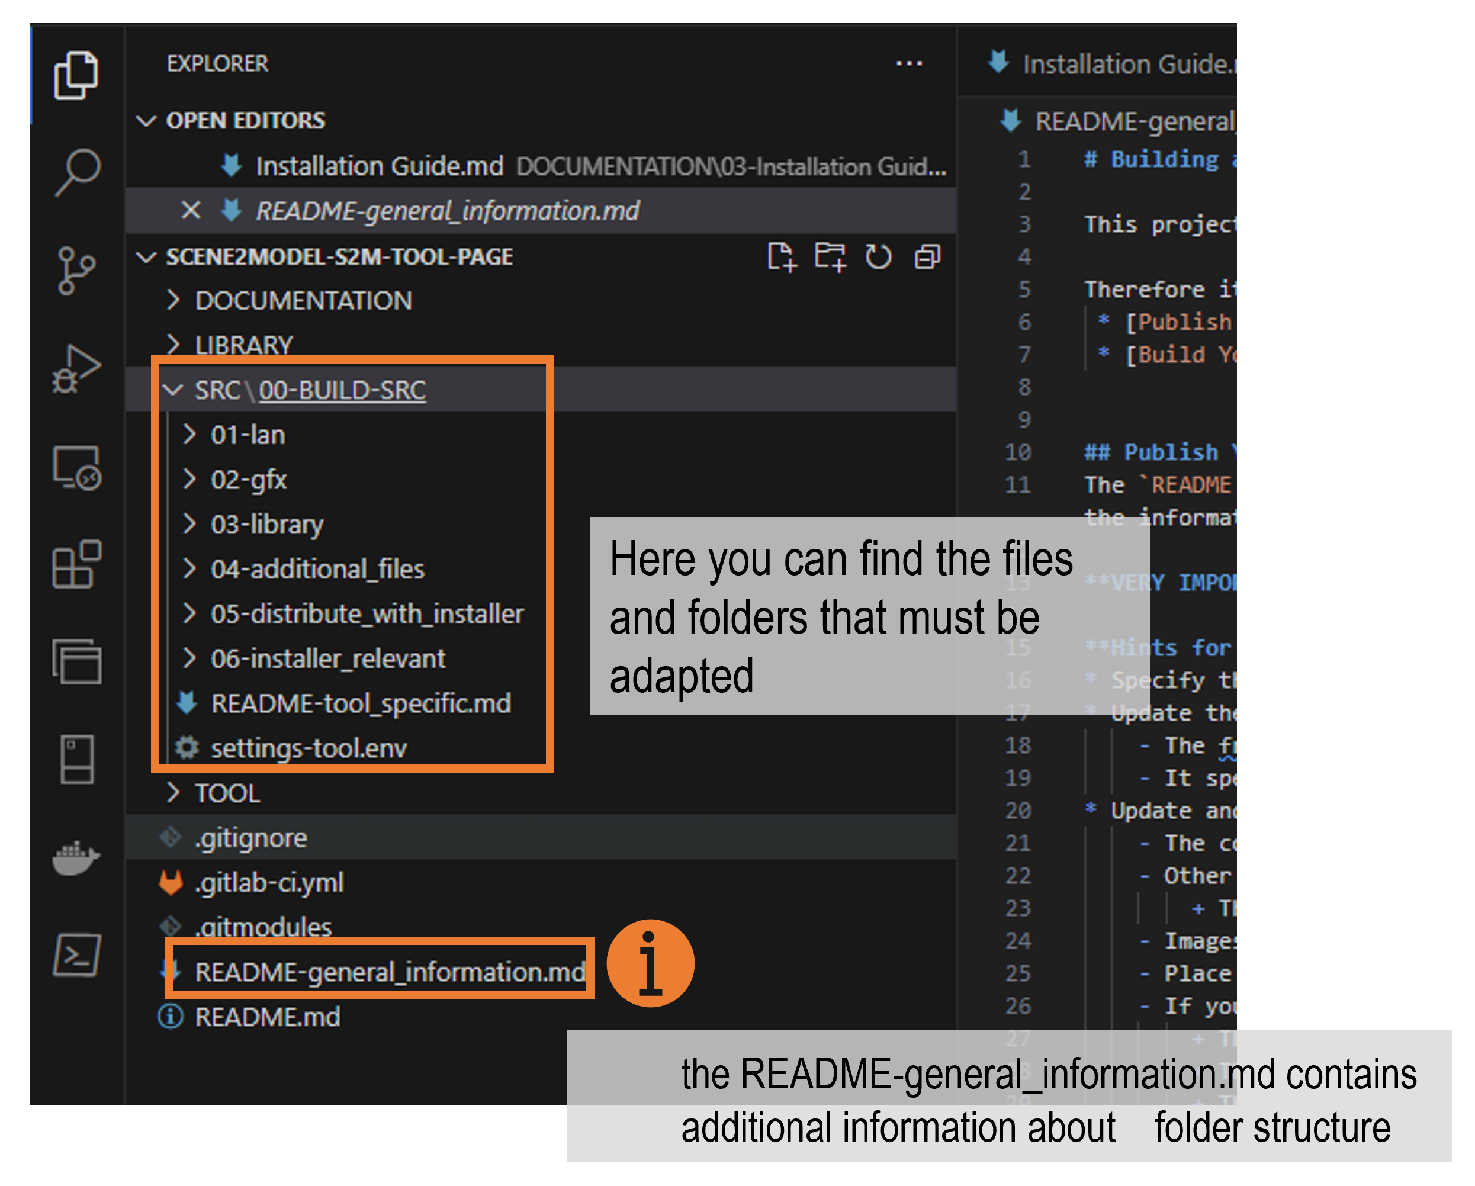1475x1186 pixels.
Task: Open the Docker view icon
Action: coord(76,858)
